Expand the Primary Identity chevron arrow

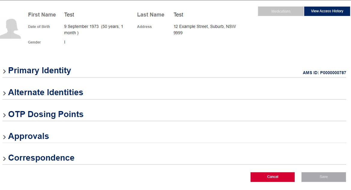[x=4, y=71]
